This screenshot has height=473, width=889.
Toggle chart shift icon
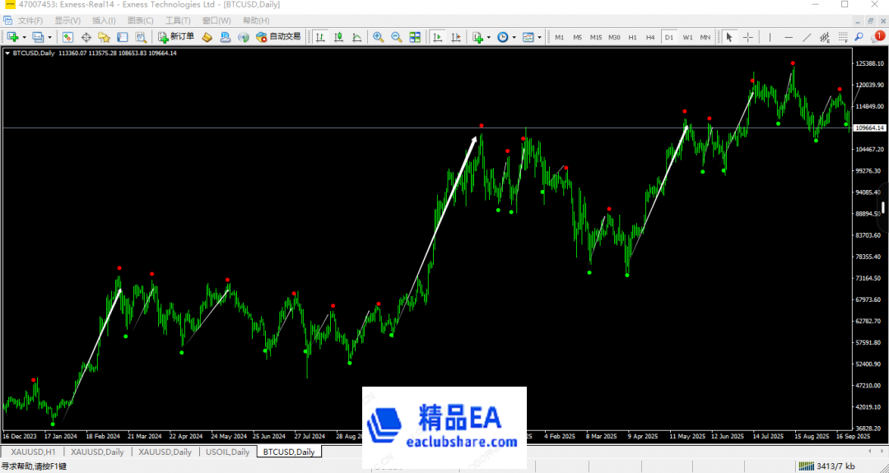pyautogui.click(x=455, y=37)
